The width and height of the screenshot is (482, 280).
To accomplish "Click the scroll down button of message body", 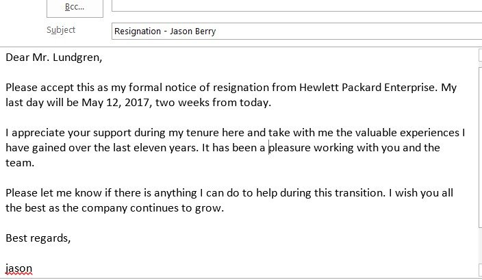I will (x=481, y=270).
